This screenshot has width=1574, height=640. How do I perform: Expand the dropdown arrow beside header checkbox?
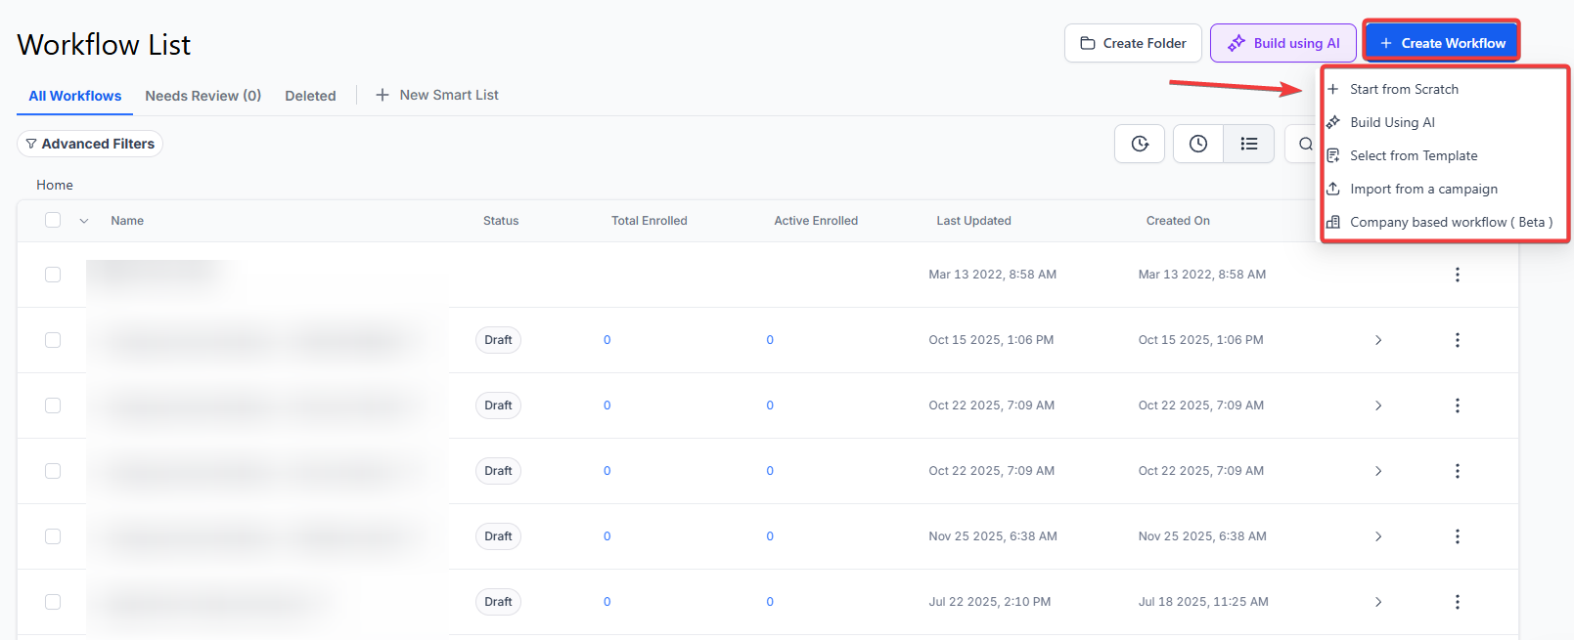point(84,221)
